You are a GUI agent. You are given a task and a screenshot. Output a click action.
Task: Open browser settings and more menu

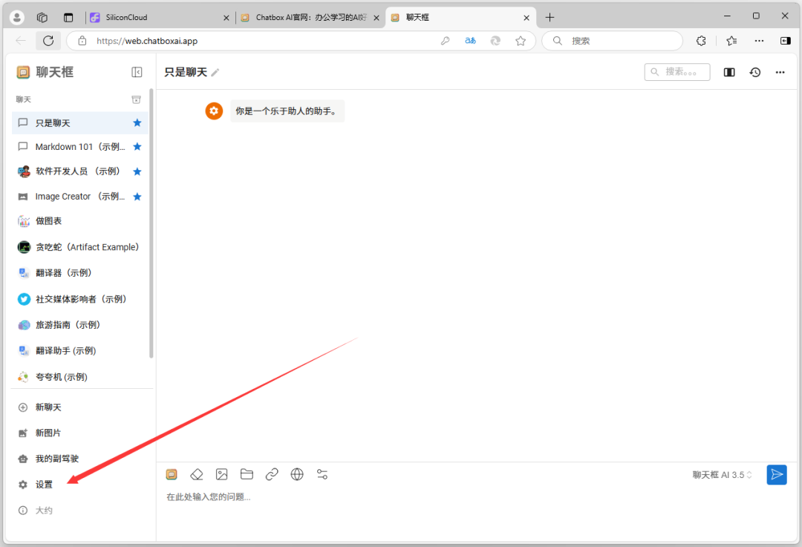(x=759, y=41)
